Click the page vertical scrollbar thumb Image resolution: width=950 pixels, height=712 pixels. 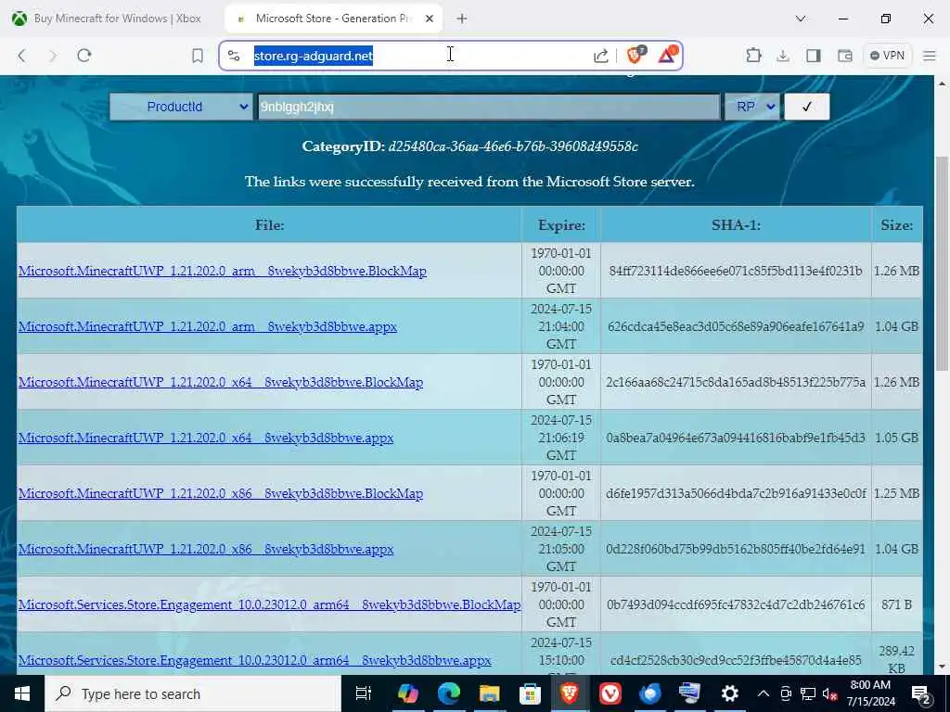pos(943,263)
